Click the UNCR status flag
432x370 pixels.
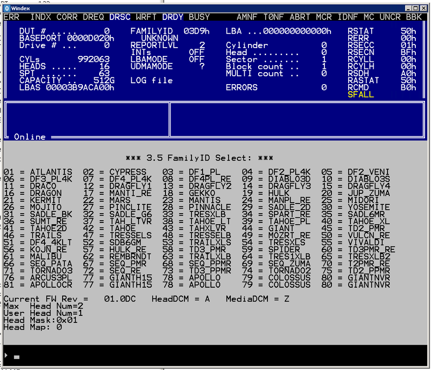[x=390, y=17]
